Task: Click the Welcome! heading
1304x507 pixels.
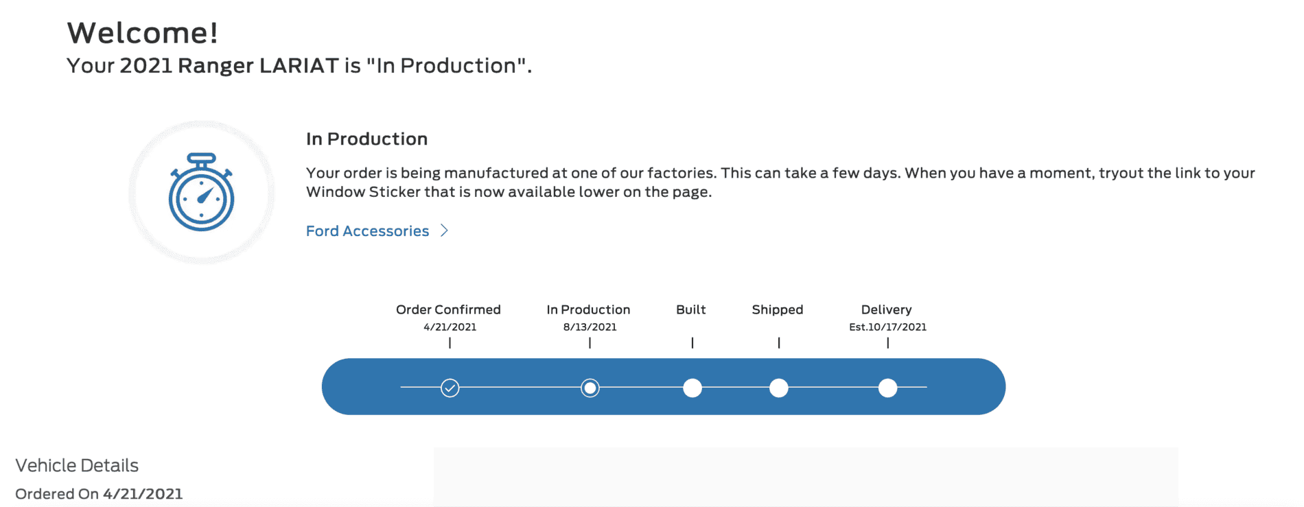Action: 143,33
